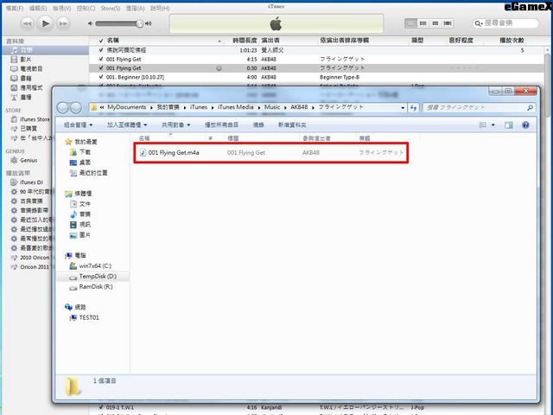Screen dimensions: 553x415
Task: Click the max volume speaker icon
Action: 149,23
